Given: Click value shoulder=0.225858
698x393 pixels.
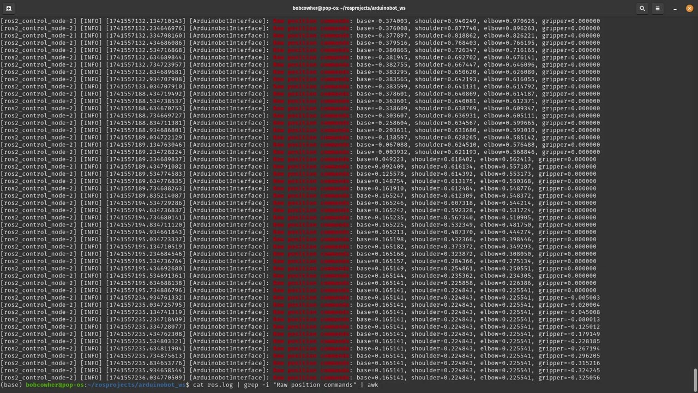Looking at the screenshot, I should [x=443, y=283].
